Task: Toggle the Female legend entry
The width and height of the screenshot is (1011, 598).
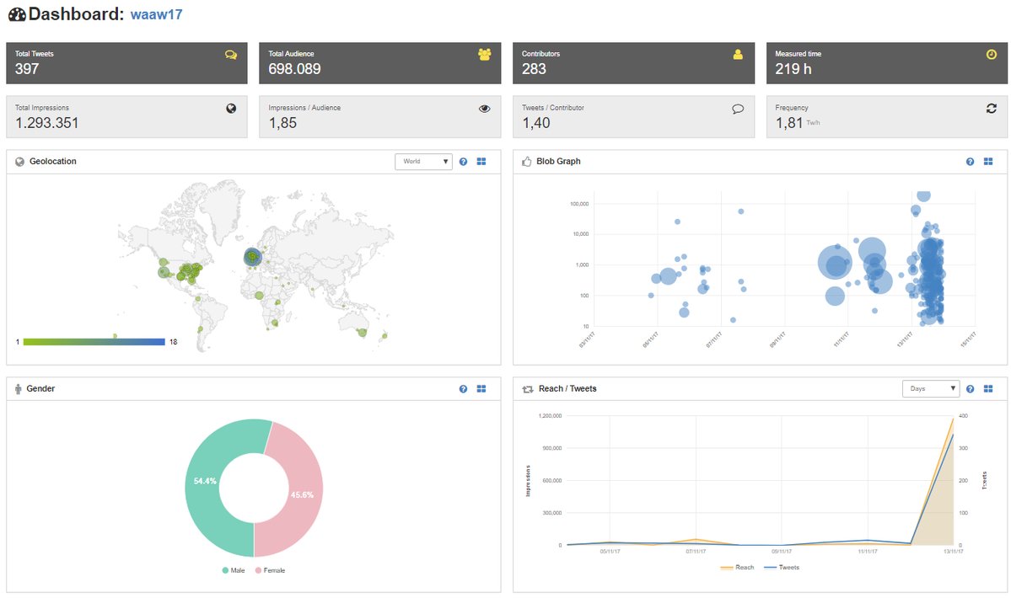Action: tap(270, 570)
